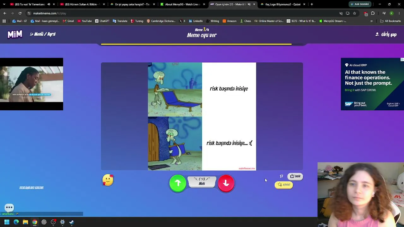Open MervyGG Stream bookmark

pyautogui.click(x=333, y=21)
